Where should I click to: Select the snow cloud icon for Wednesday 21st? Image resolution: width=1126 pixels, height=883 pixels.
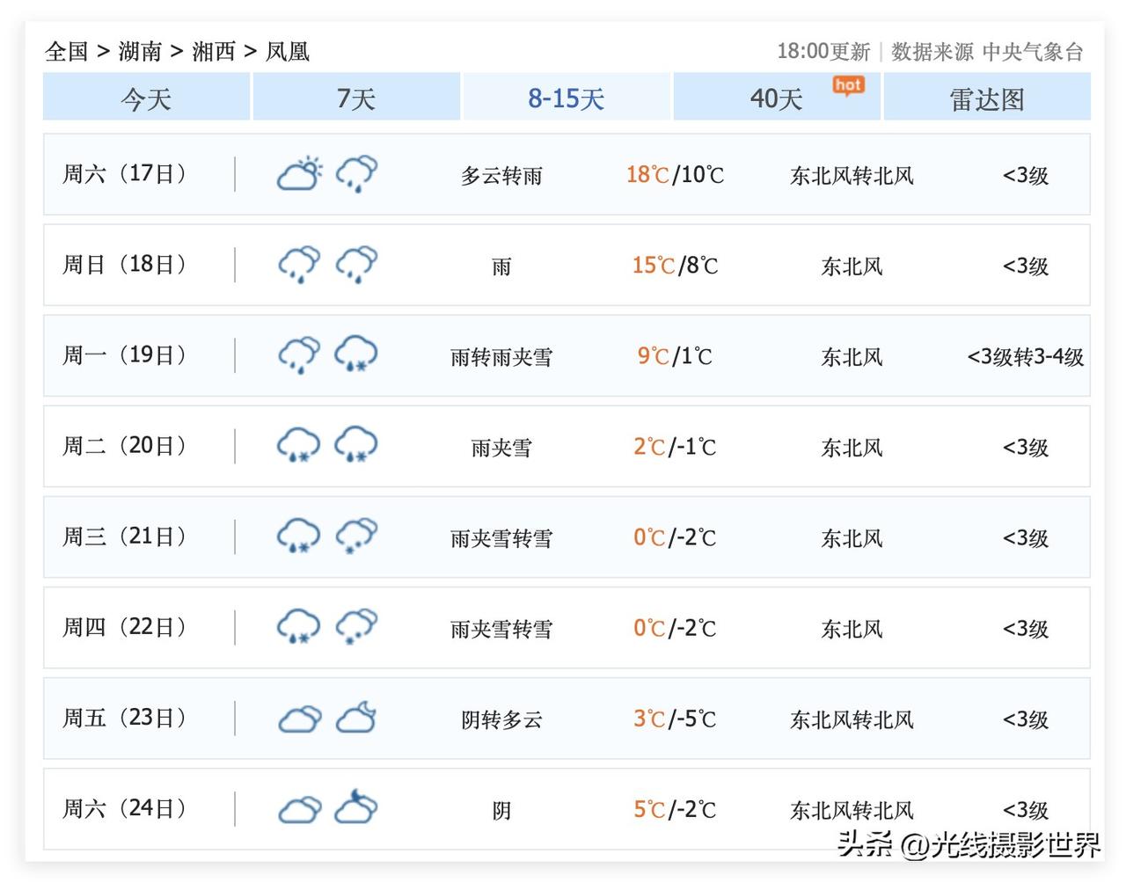356,536
